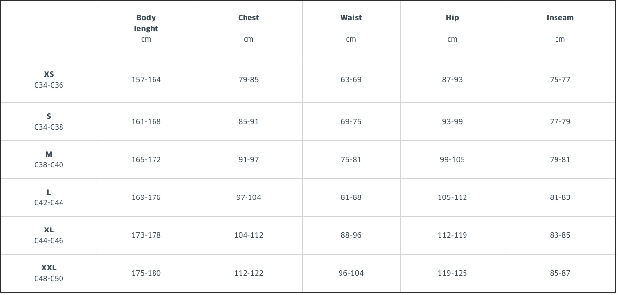Click the Body lenght column header
Viewport: 618px width, 295px height.
(146, 28)
